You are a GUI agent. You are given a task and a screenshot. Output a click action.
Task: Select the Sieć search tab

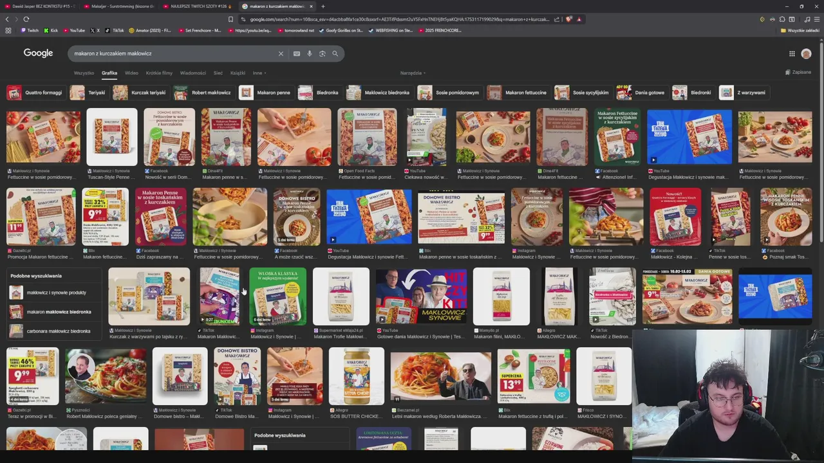point(218,73)
